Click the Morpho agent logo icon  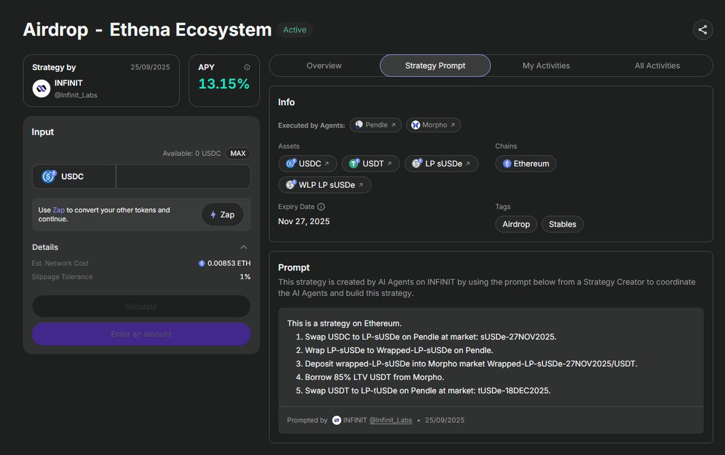point(416,125)
